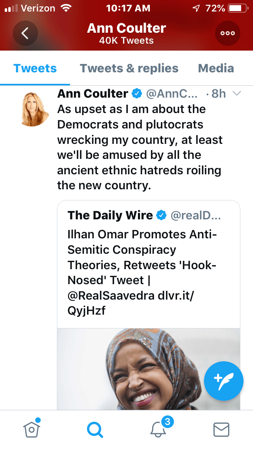Switch to Tweets & replies tab

pos(129,68)
